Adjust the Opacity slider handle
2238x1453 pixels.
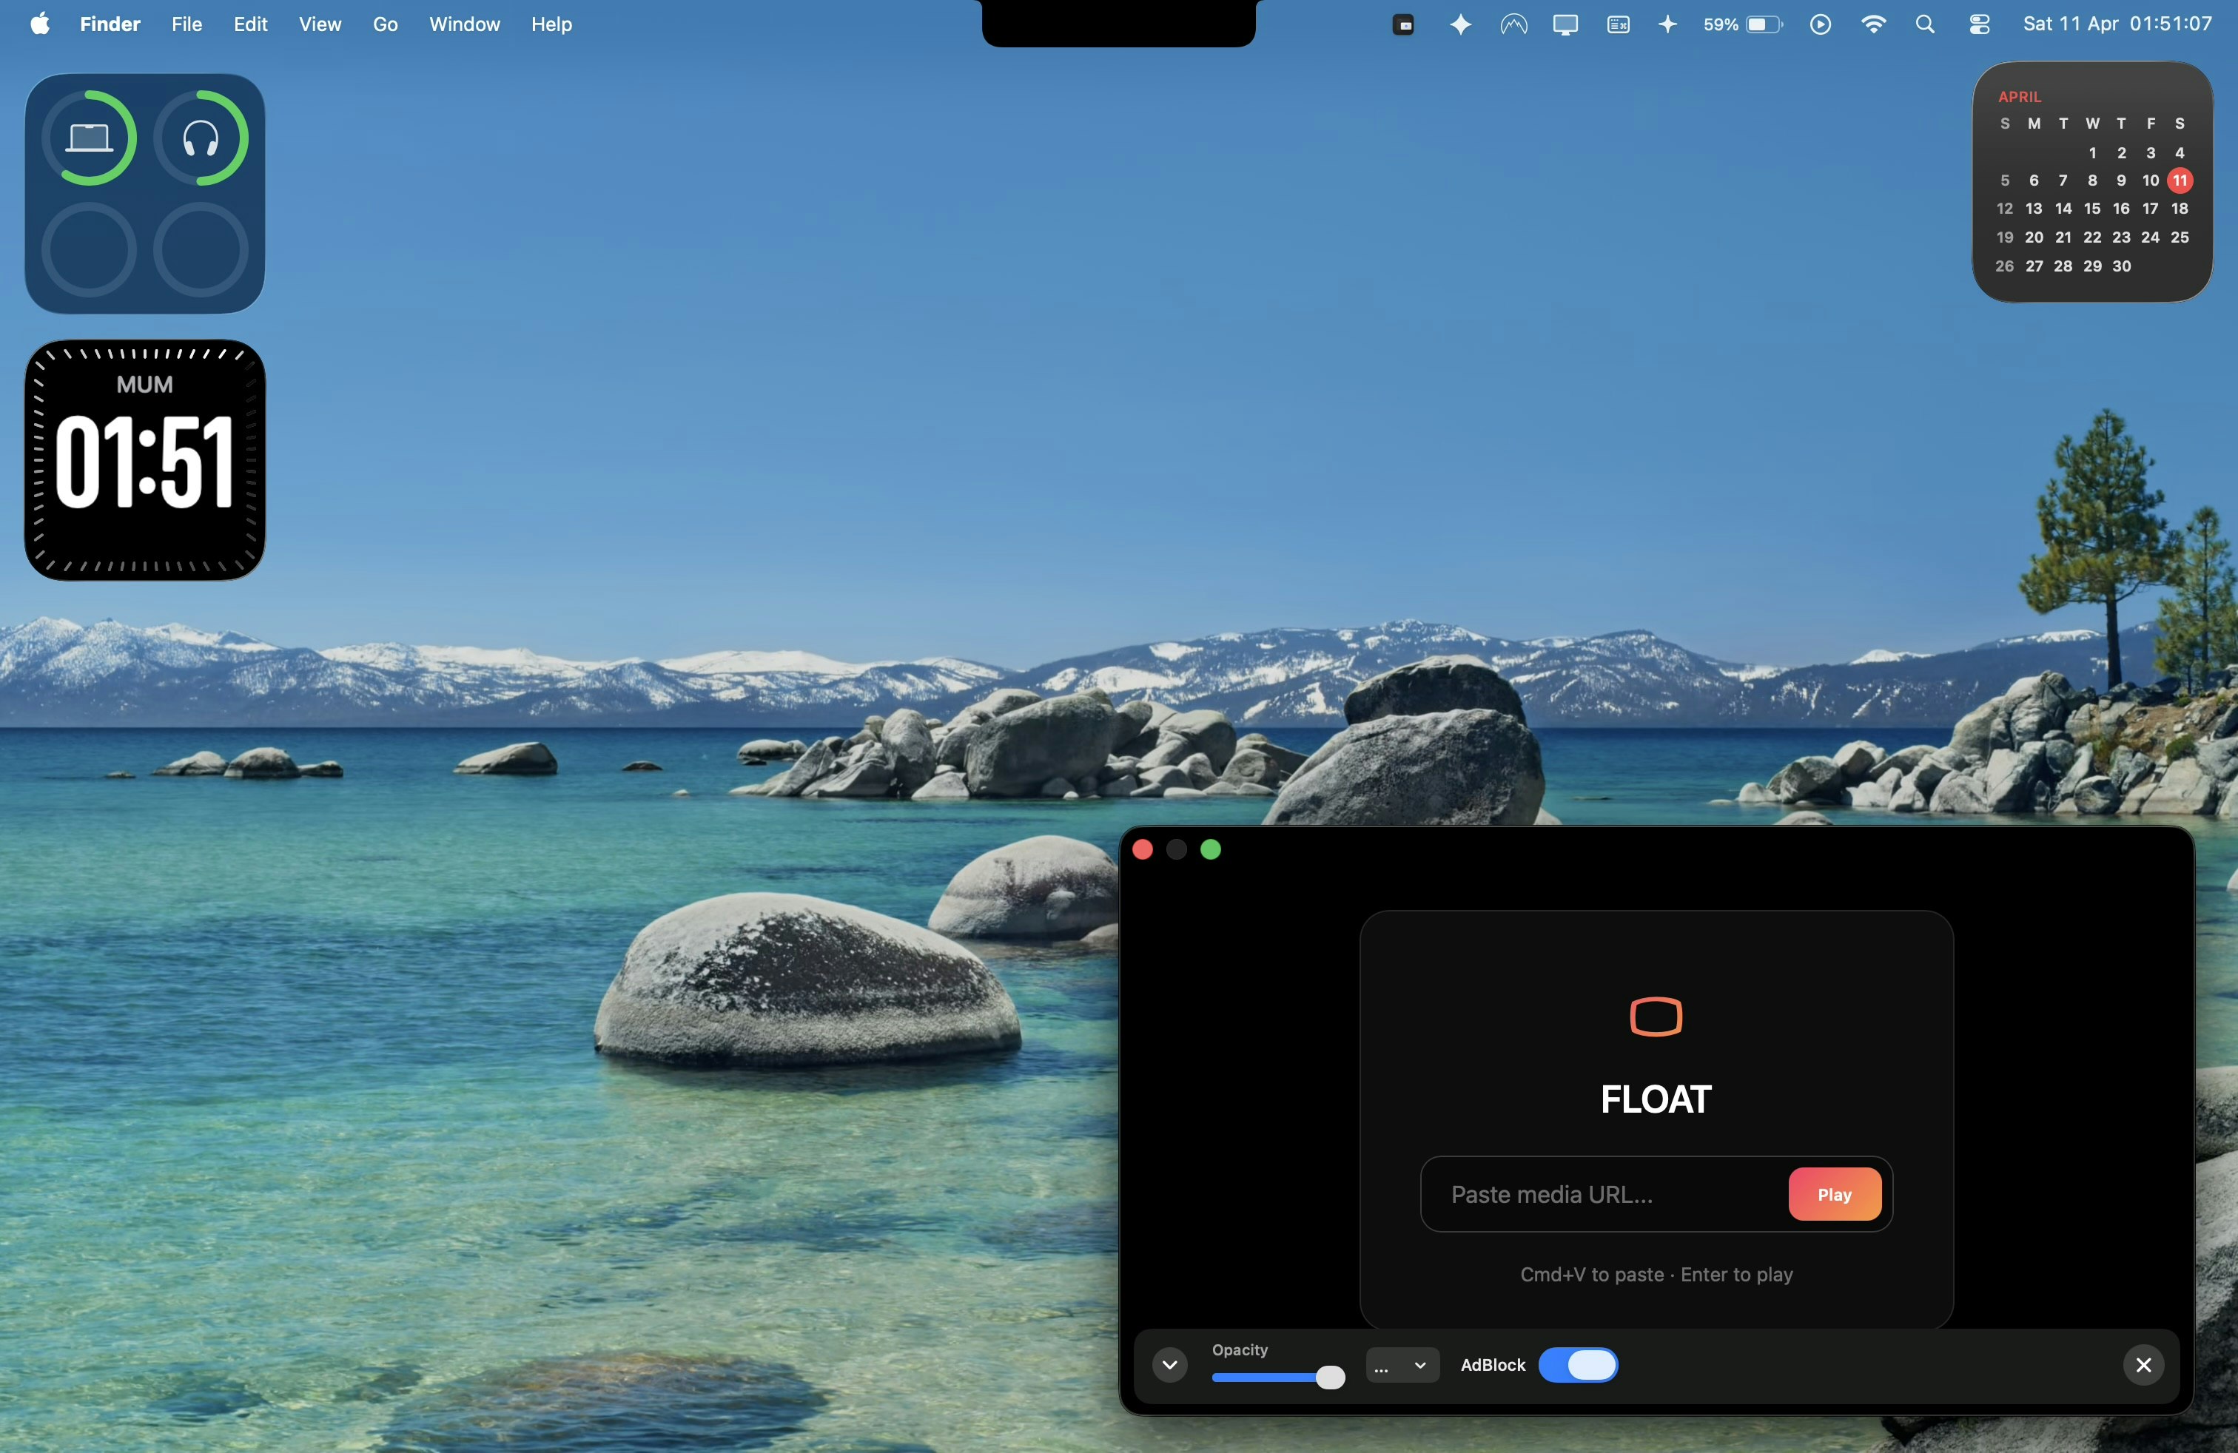[1330, 1378]
